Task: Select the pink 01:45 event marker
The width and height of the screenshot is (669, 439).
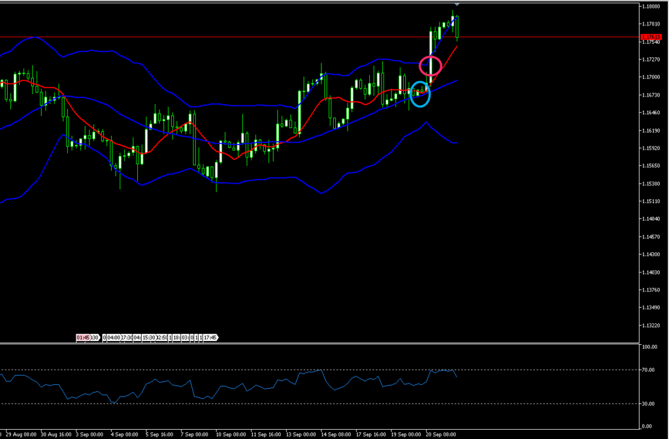Action: (x=84, y=338)
